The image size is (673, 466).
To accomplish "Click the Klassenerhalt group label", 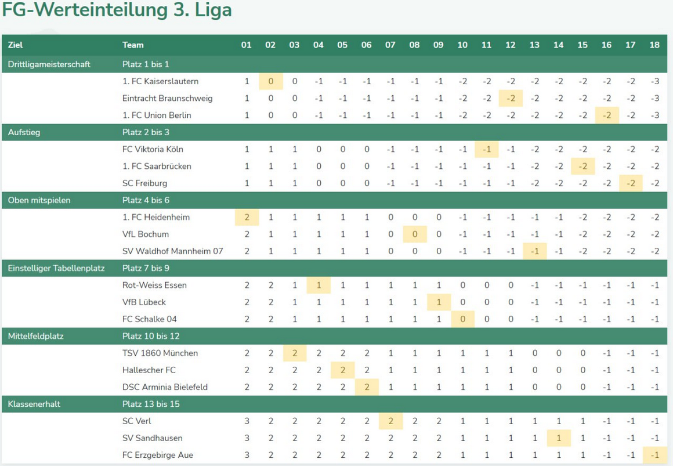I will [34, 404].
